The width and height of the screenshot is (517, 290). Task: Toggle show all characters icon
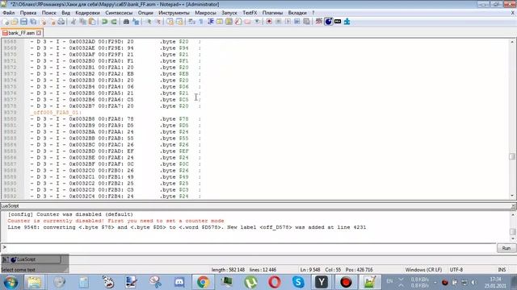coord(201,22)
